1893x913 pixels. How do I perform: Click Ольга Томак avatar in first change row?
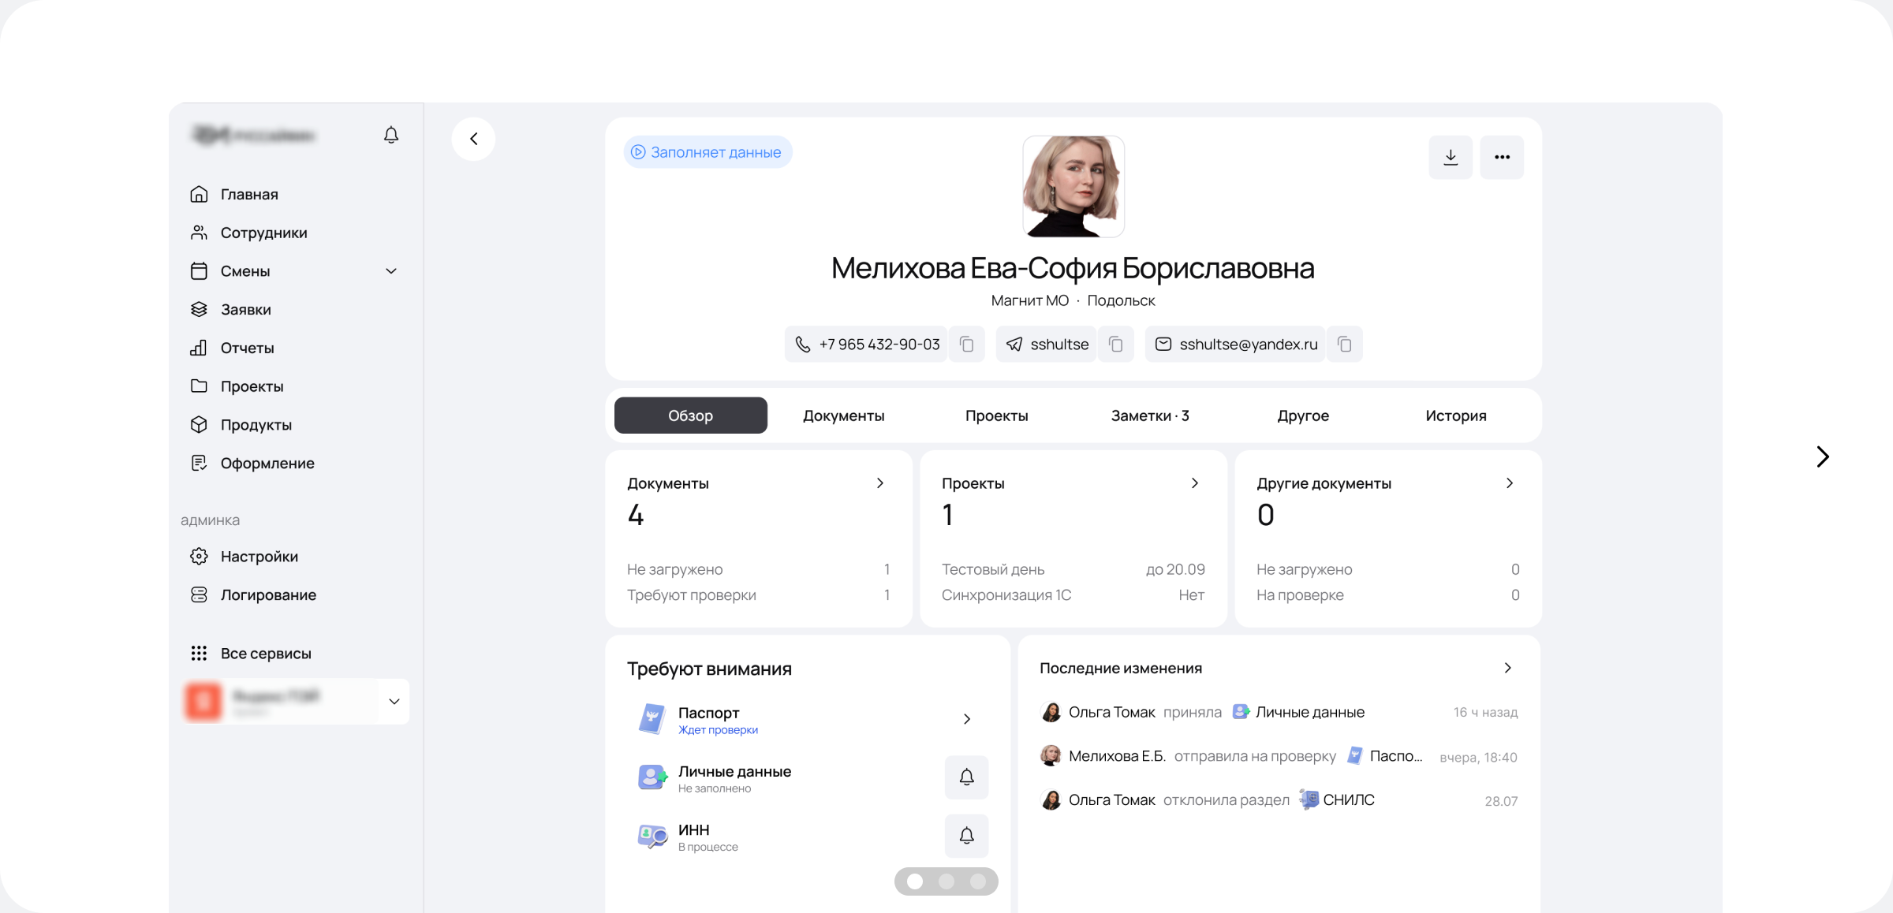[1051, 713]
